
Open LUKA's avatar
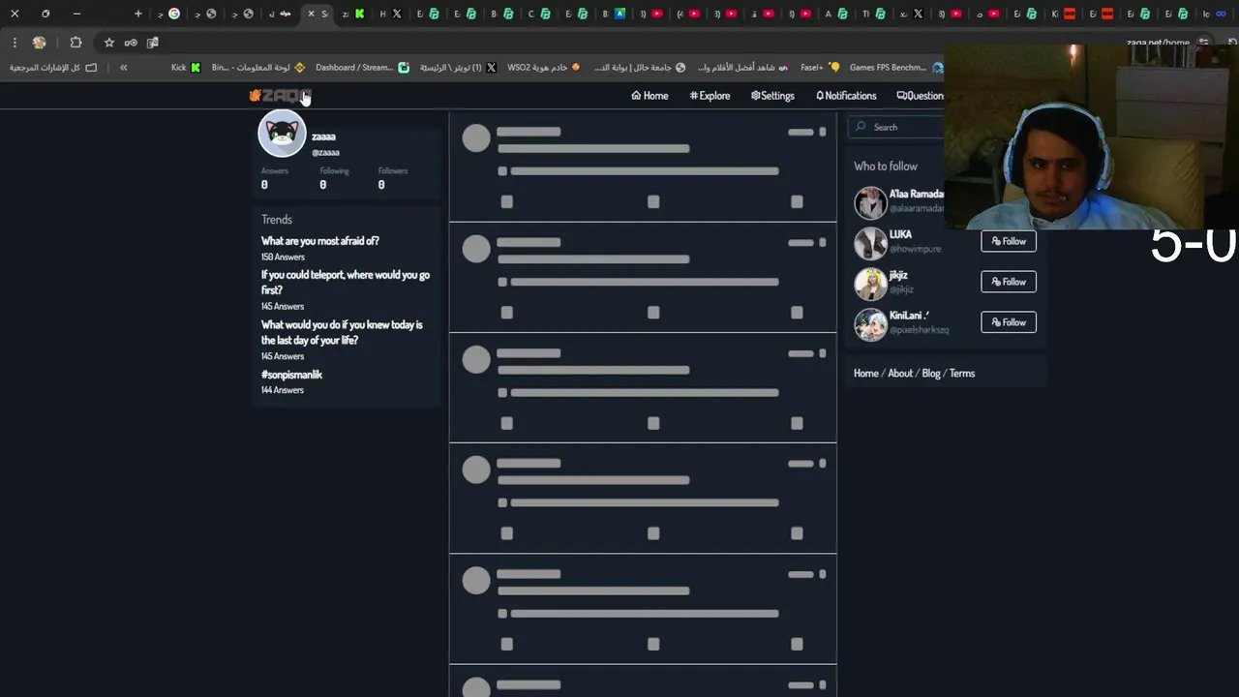[870, 244]
